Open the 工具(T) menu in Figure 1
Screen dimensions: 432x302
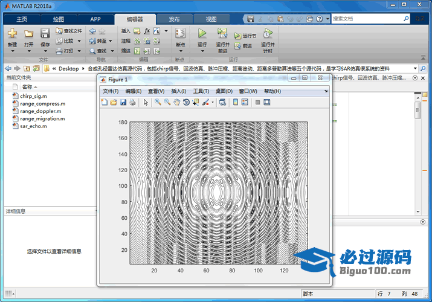[201, 91]
